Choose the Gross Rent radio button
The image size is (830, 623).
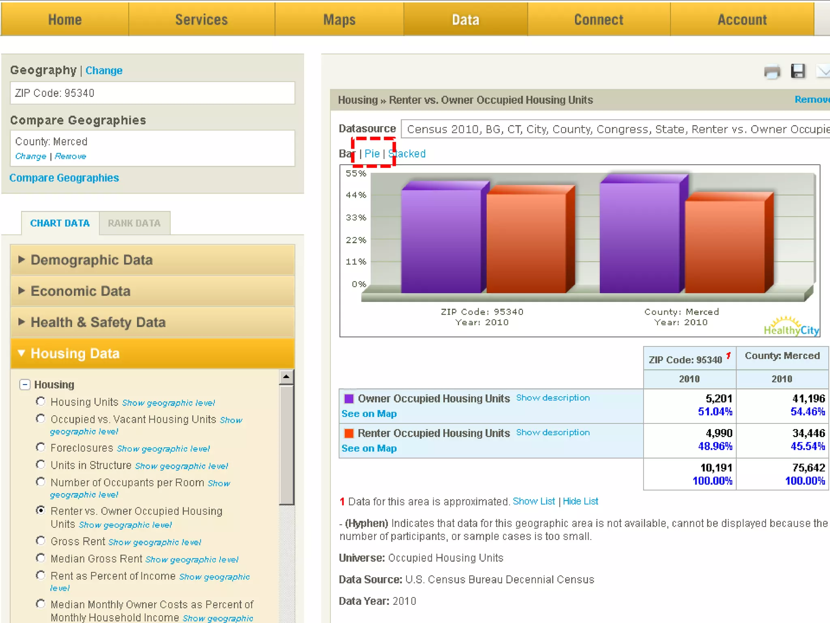[41, 541]
